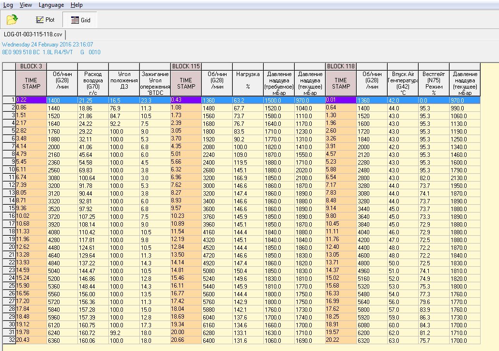Click the BLOCK 118 header cell
This screenshot has width=499, height=351.
341,66
